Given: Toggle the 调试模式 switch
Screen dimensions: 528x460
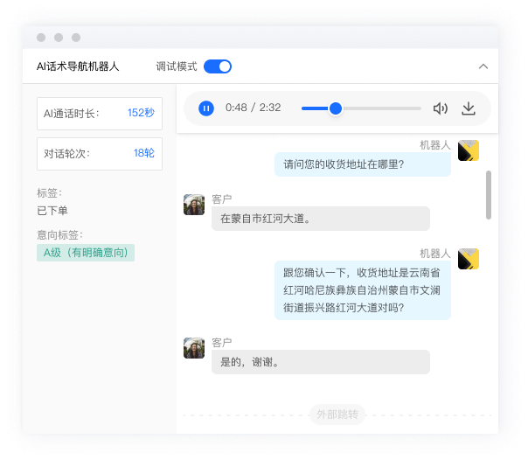Looking at the screenshot, I should click(x=218, y=66).
